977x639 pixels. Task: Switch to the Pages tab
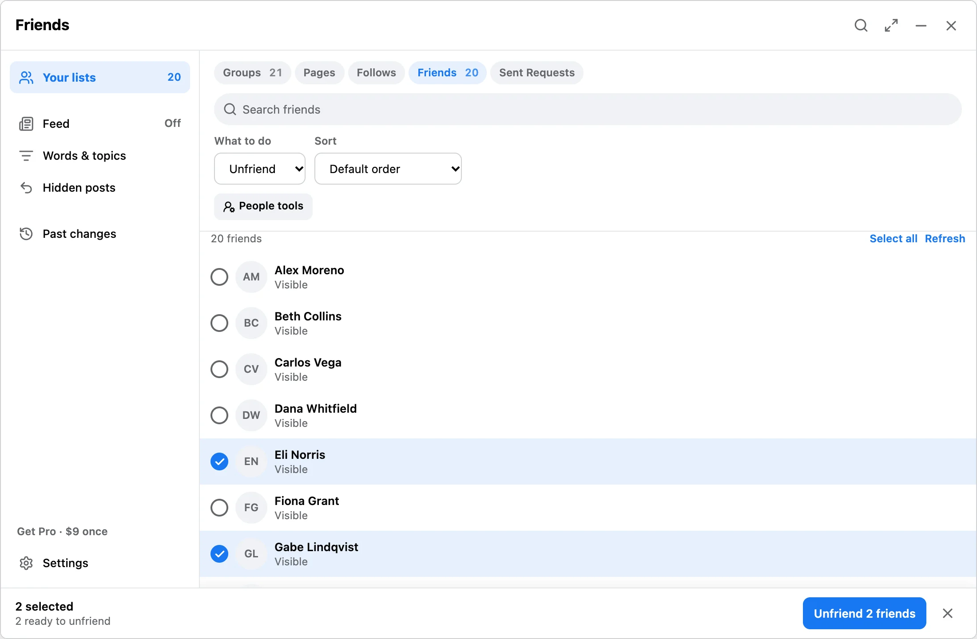[319, 73]
